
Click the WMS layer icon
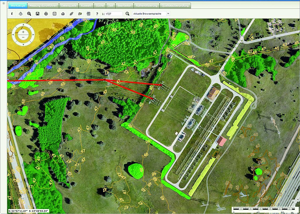[x=88, y=14]
